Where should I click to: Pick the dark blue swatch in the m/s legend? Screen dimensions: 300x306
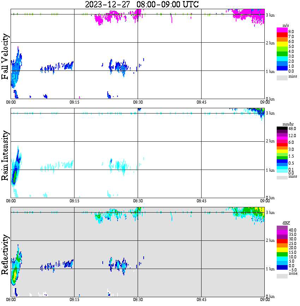[282, 68]
